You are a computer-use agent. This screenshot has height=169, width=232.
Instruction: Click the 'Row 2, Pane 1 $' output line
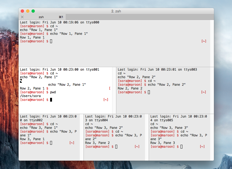coord(34,88)
